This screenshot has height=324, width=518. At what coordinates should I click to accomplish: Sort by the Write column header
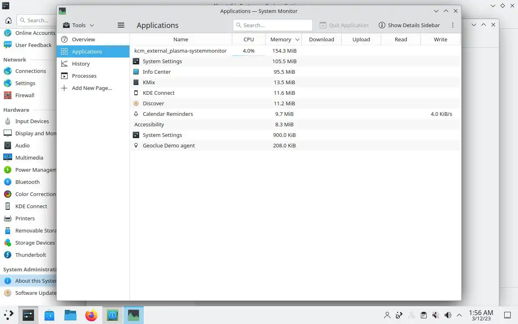pyautogui.click(x=441, y=39)
